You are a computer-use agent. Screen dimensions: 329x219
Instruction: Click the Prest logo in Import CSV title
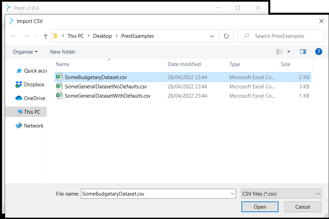click(x=12, y=21)
